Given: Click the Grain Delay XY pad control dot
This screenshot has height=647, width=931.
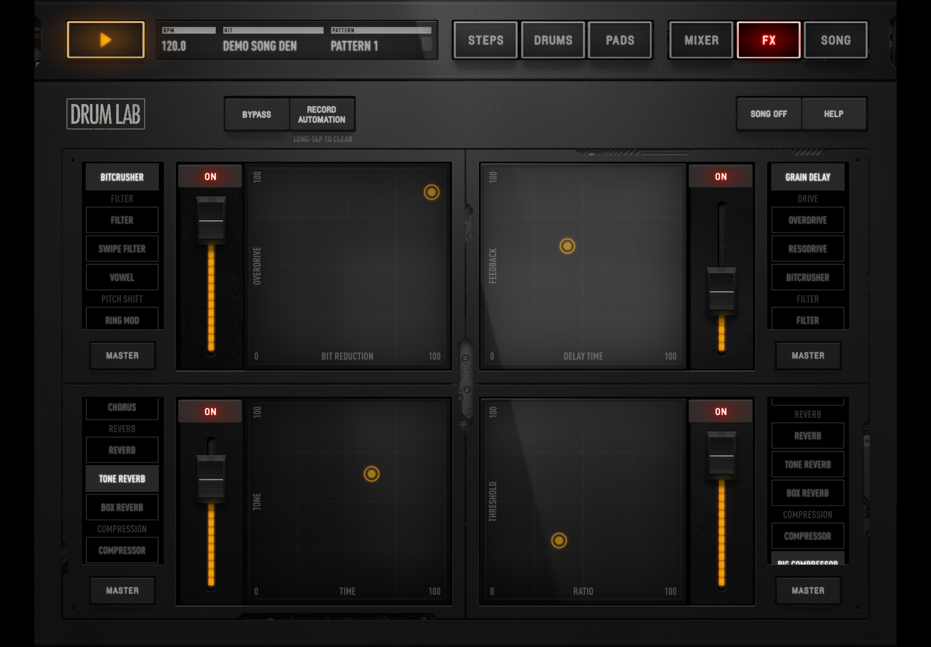Looking at the screenshot, I should pyautogui.click(x=567, y=246).
